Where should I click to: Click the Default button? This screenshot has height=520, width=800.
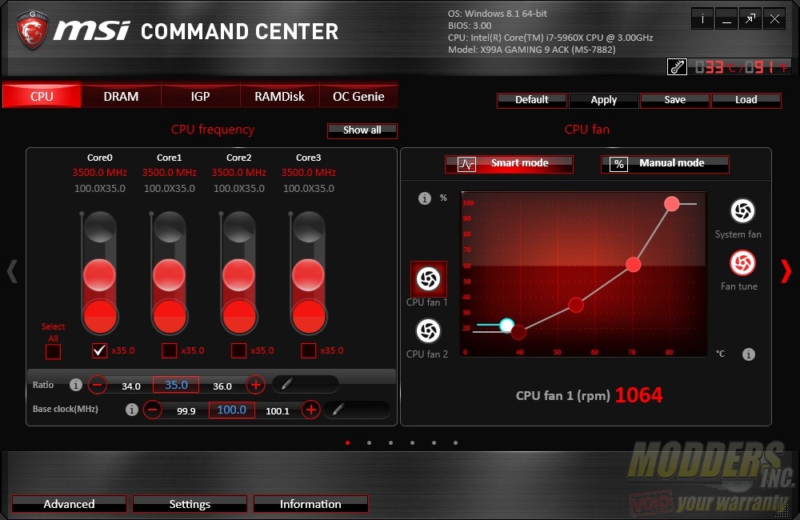point(532,100)
